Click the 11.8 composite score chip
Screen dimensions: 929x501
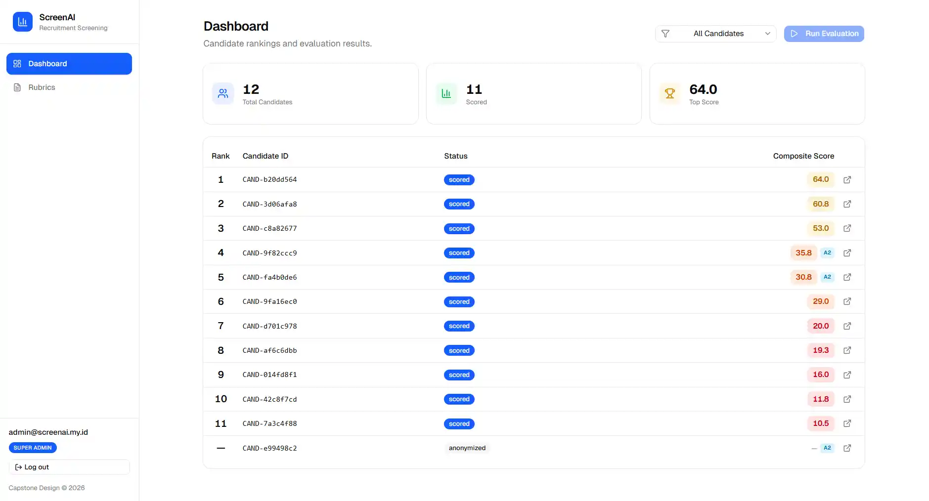820,399
